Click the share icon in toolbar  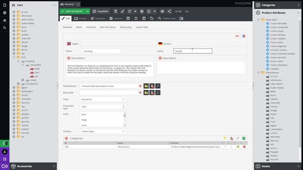[x=169, y=11]
